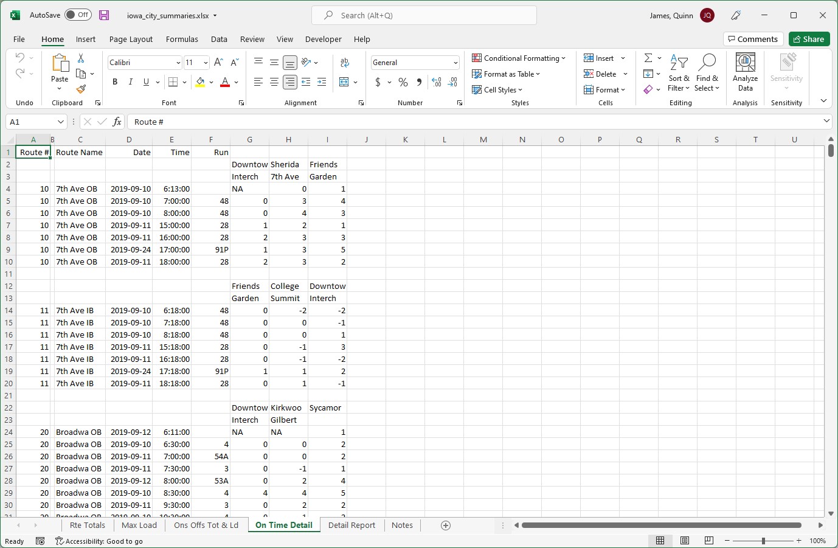The image size is (838, 548).
Task: Click the AutoSum icon
Action: coord(648,58)
